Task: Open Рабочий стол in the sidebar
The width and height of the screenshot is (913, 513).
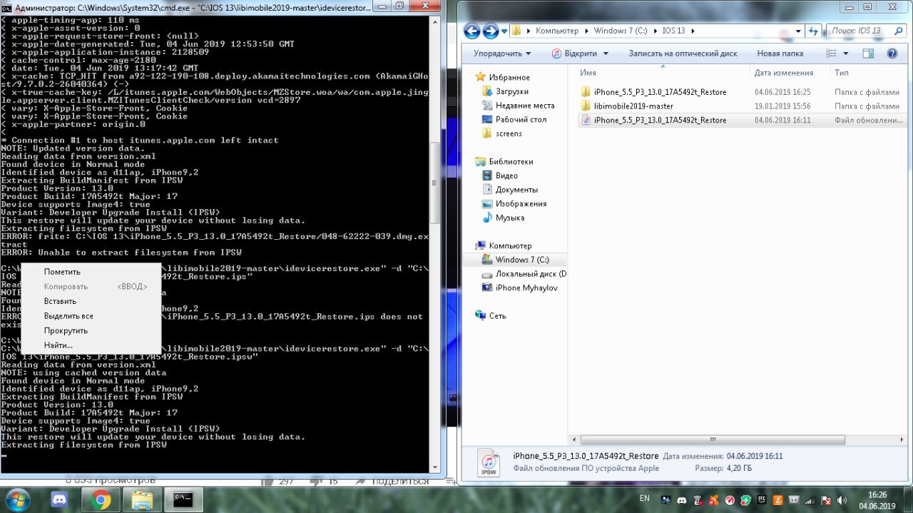Action: (x=521, y=119)
